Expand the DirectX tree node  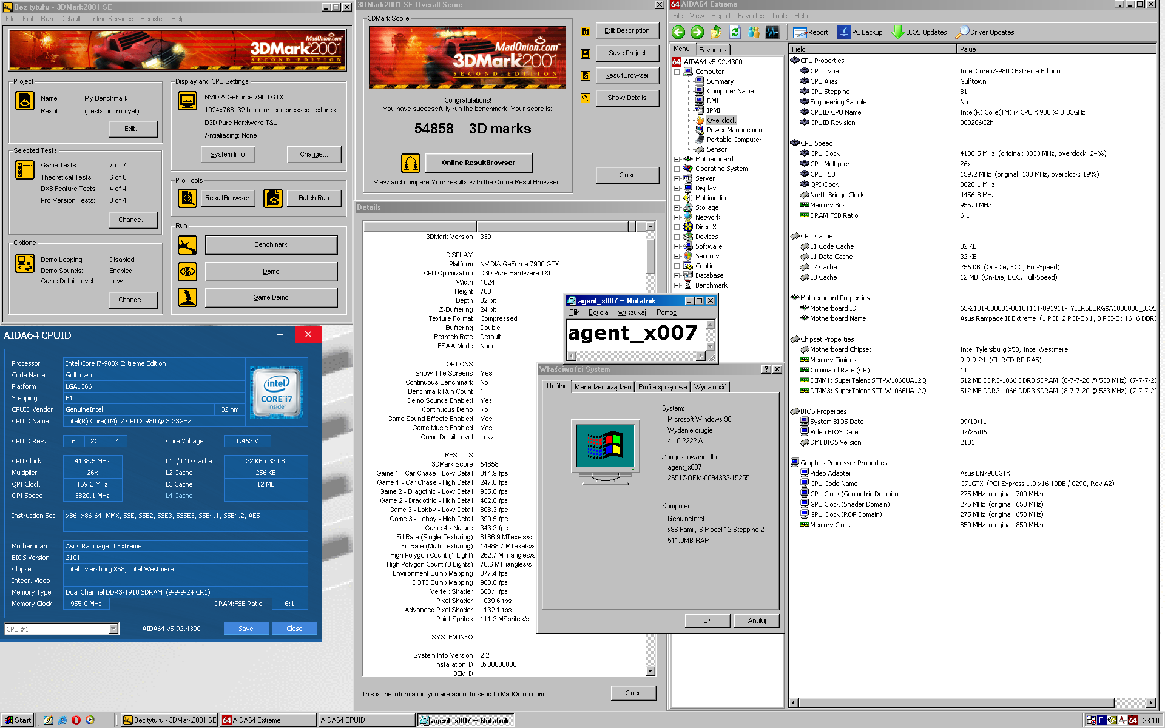click(x=677, y=227)
